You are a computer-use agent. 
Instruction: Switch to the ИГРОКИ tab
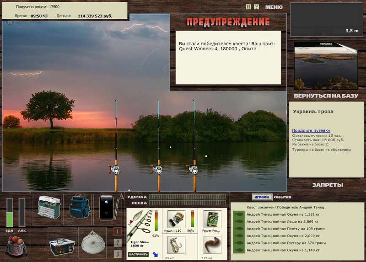(262, 197)
